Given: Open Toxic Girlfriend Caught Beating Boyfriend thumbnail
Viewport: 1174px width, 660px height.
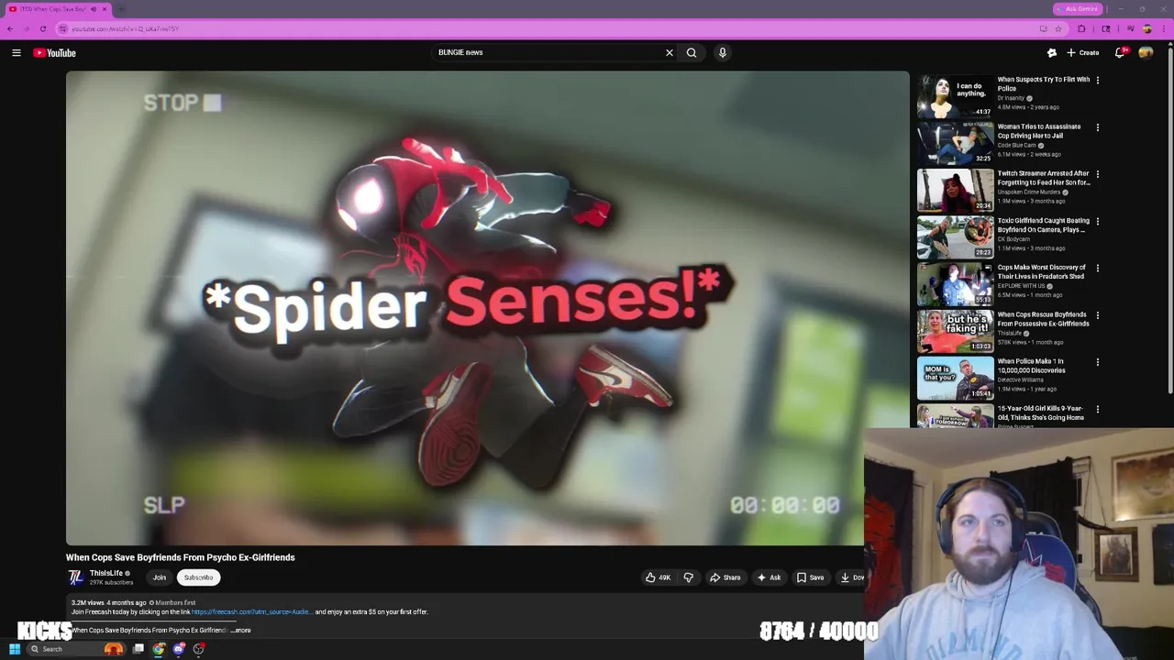Looking at the screenshot, I should (956, 237).
